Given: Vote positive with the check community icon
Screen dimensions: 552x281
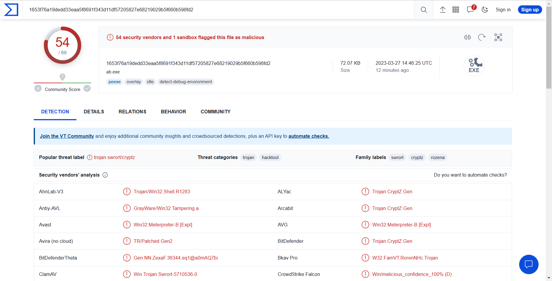Looking at the screenshot, I should coord(87,88).
